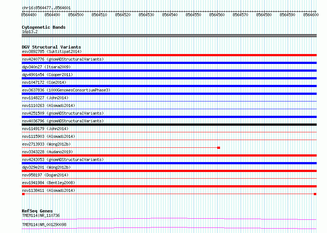327x233 pixels.
Task: Click the blue bar of nsv4240776
Action: coord(169,63)
